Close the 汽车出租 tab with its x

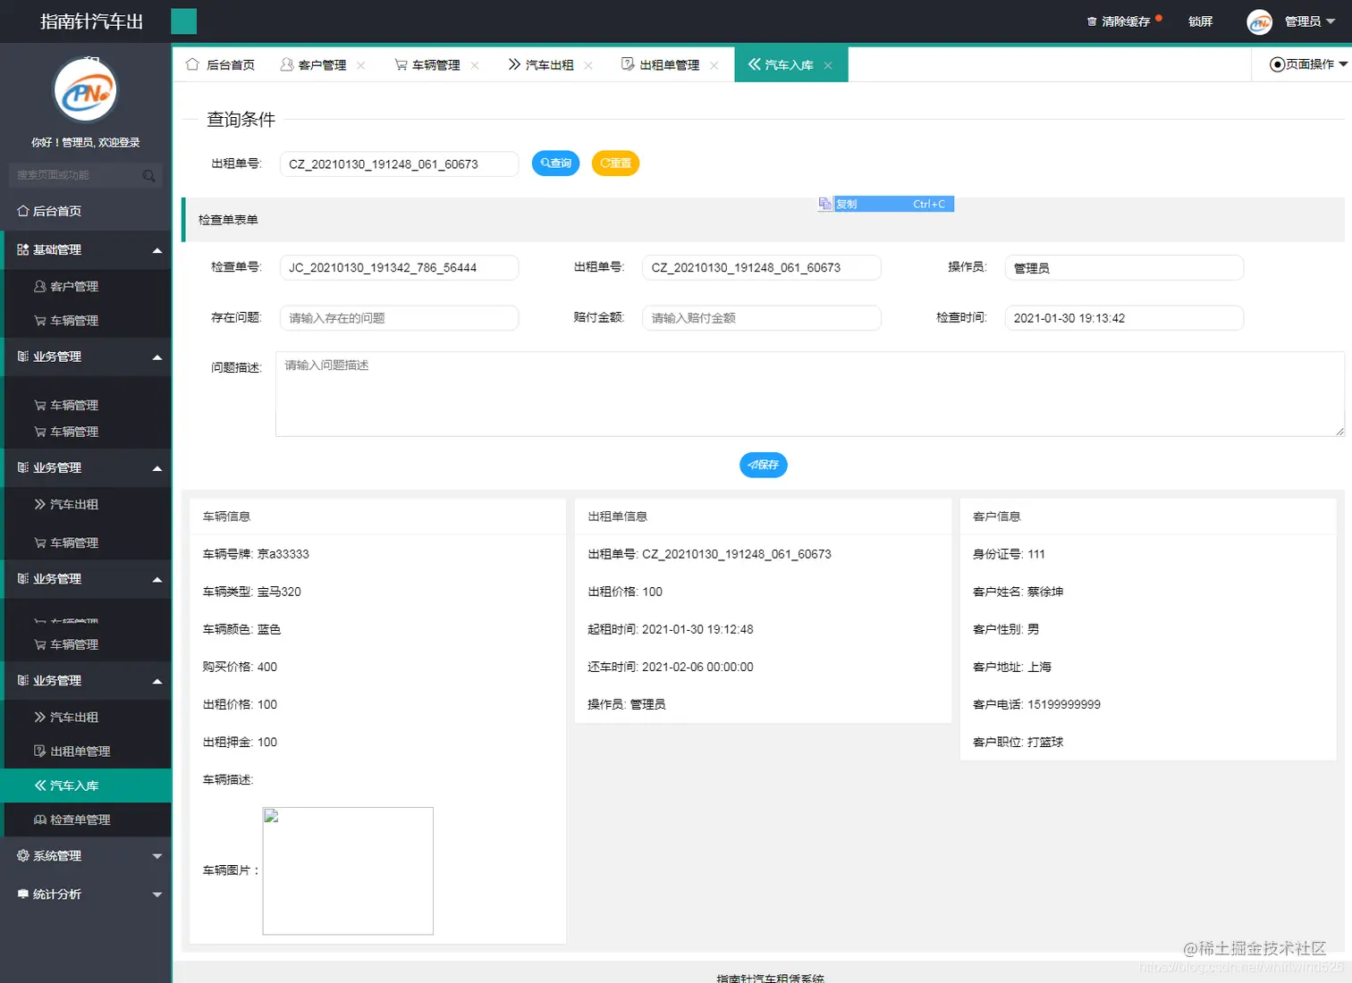588,65
